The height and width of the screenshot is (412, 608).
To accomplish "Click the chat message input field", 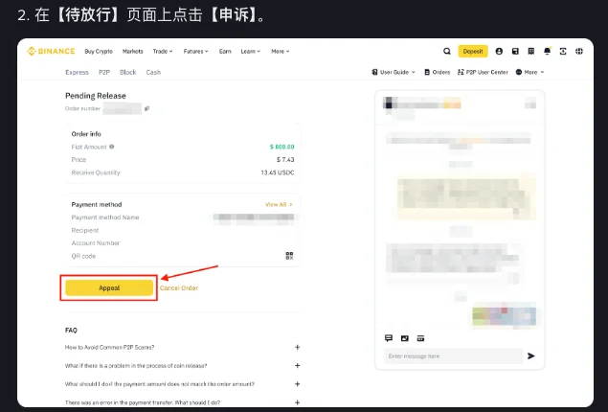I will 453,355.
